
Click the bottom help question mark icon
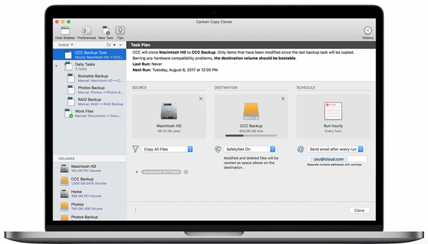point(135,210)
